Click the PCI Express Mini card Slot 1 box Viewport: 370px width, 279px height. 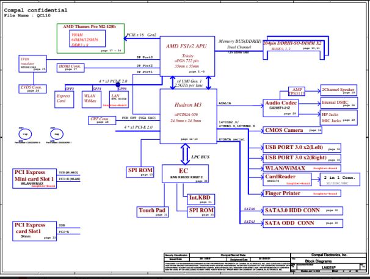pyautogui.click(x=34, y=178)
